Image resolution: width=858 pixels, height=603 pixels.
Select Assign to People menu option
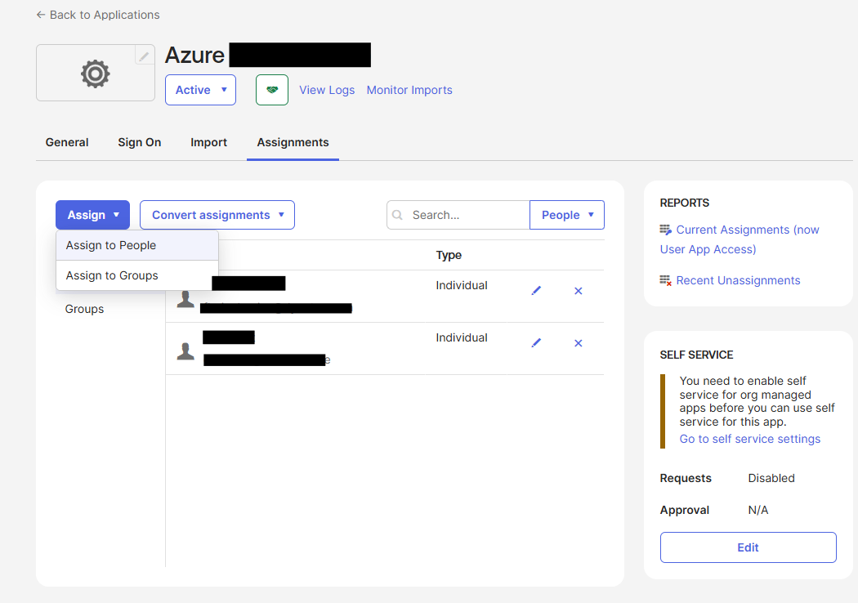(111, 245)
